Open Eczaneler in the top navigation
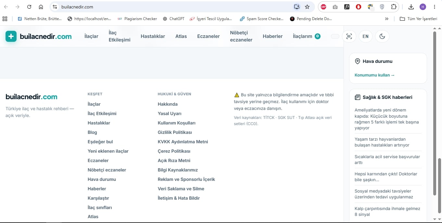This screenshot has width=442, height=223. [208, 36]
